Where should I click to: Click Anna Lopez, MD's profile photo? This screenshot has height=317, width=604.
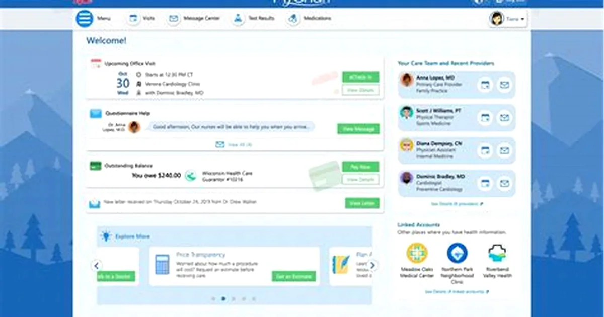pos(407,81)
